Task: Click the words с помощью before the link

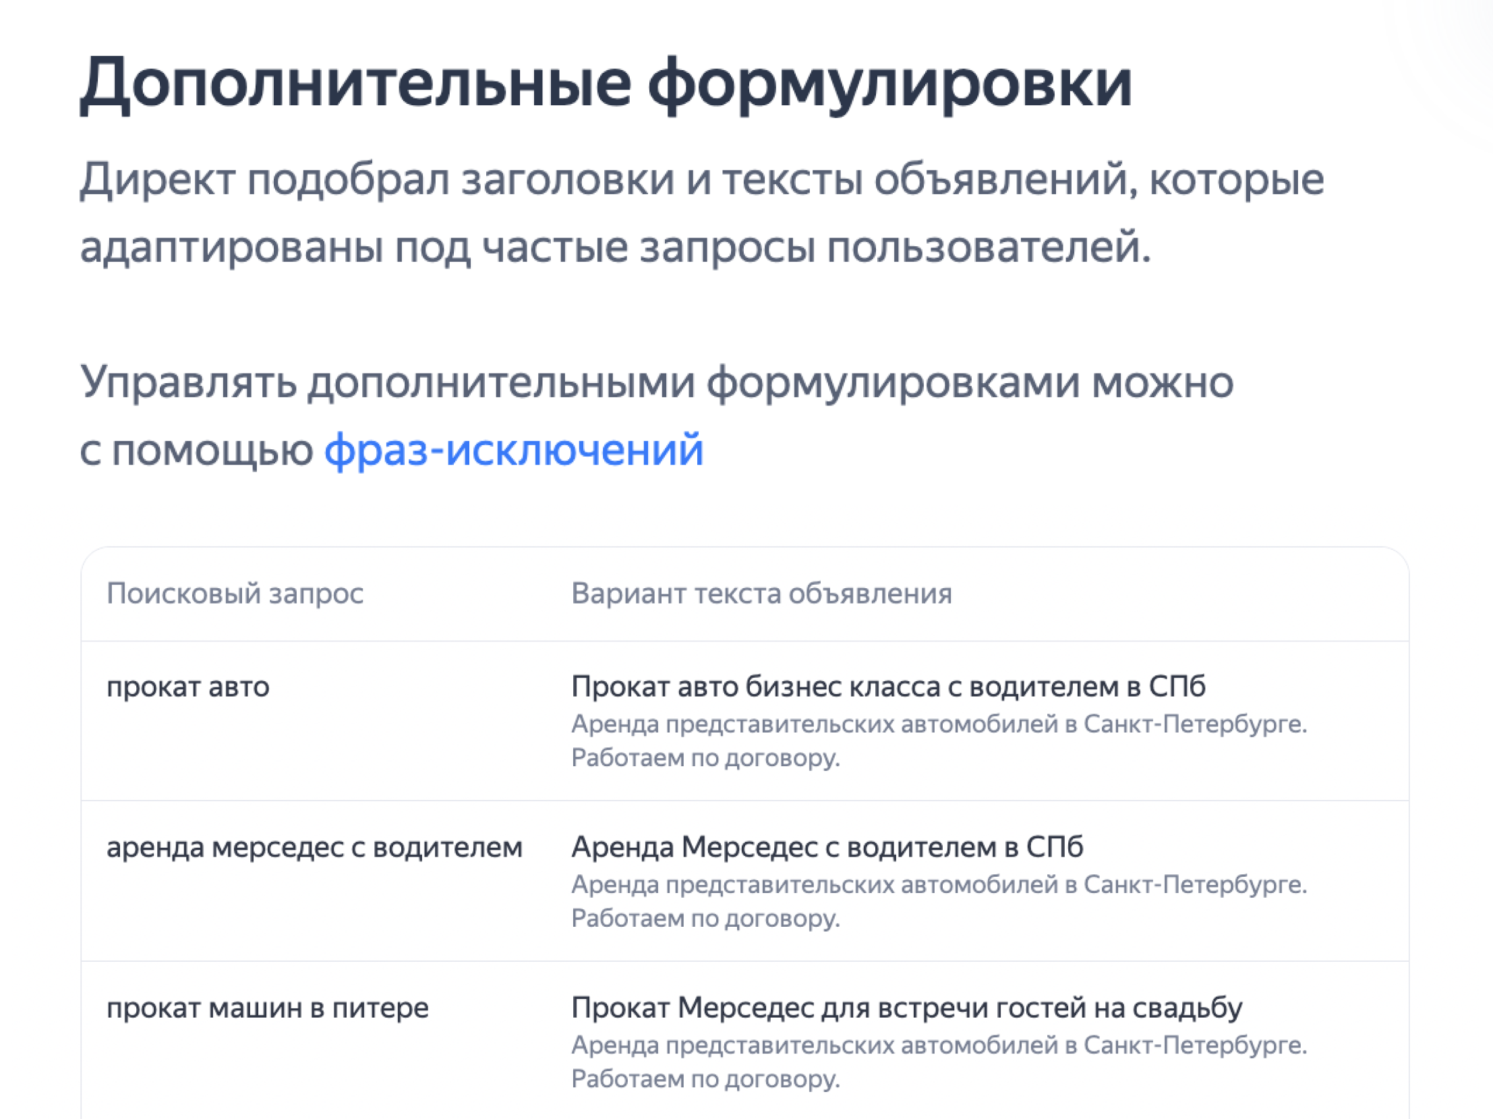Action: coord(196,450)
